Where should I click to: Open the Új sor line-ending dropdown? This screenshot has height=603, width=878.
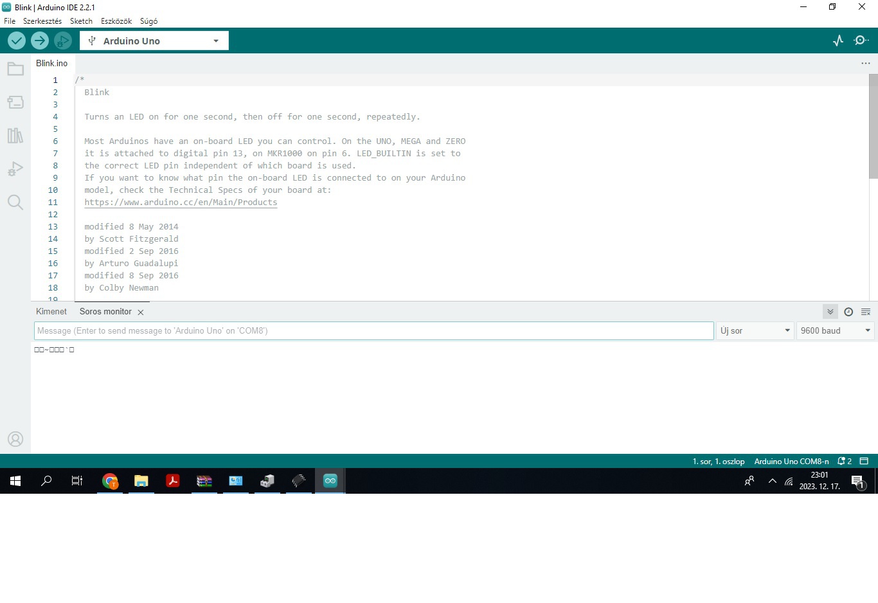755,330
